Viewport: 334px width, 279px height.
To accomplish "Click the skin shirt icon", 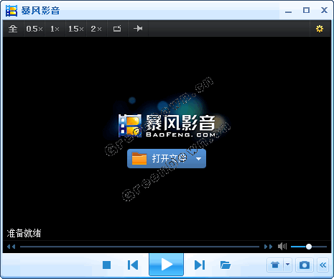I will 275,265.
